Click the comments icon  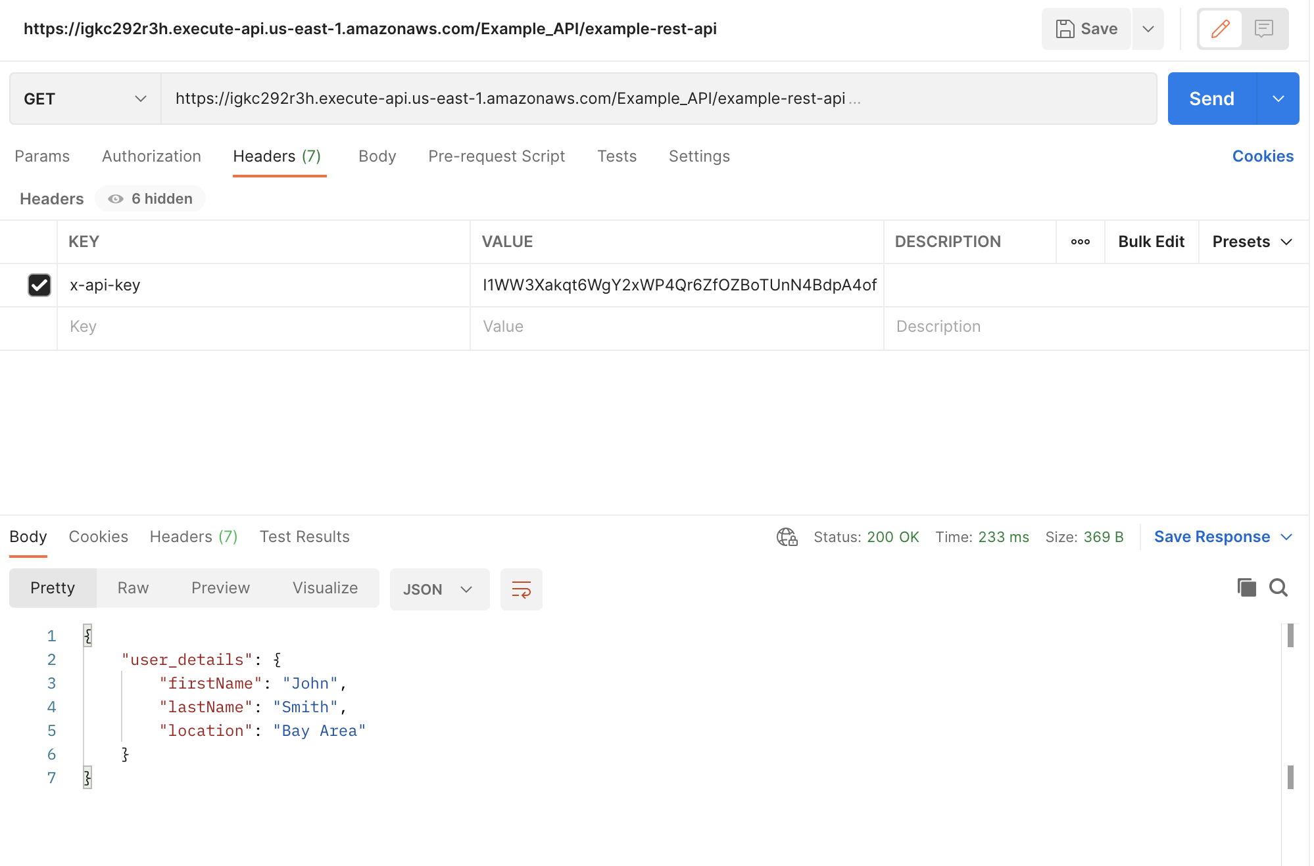pyautogui.click(x=1265, y=28)
